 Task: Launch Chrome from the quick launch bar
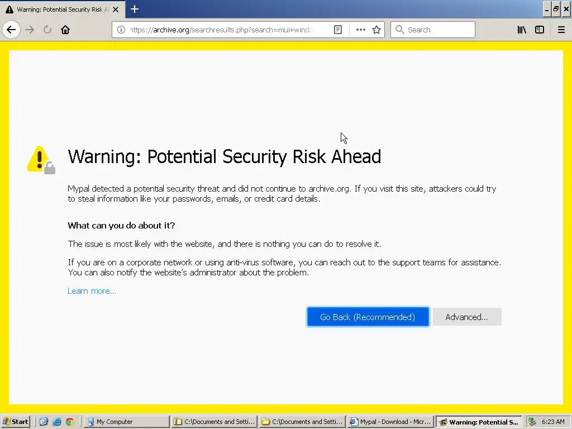pos(70,422)
